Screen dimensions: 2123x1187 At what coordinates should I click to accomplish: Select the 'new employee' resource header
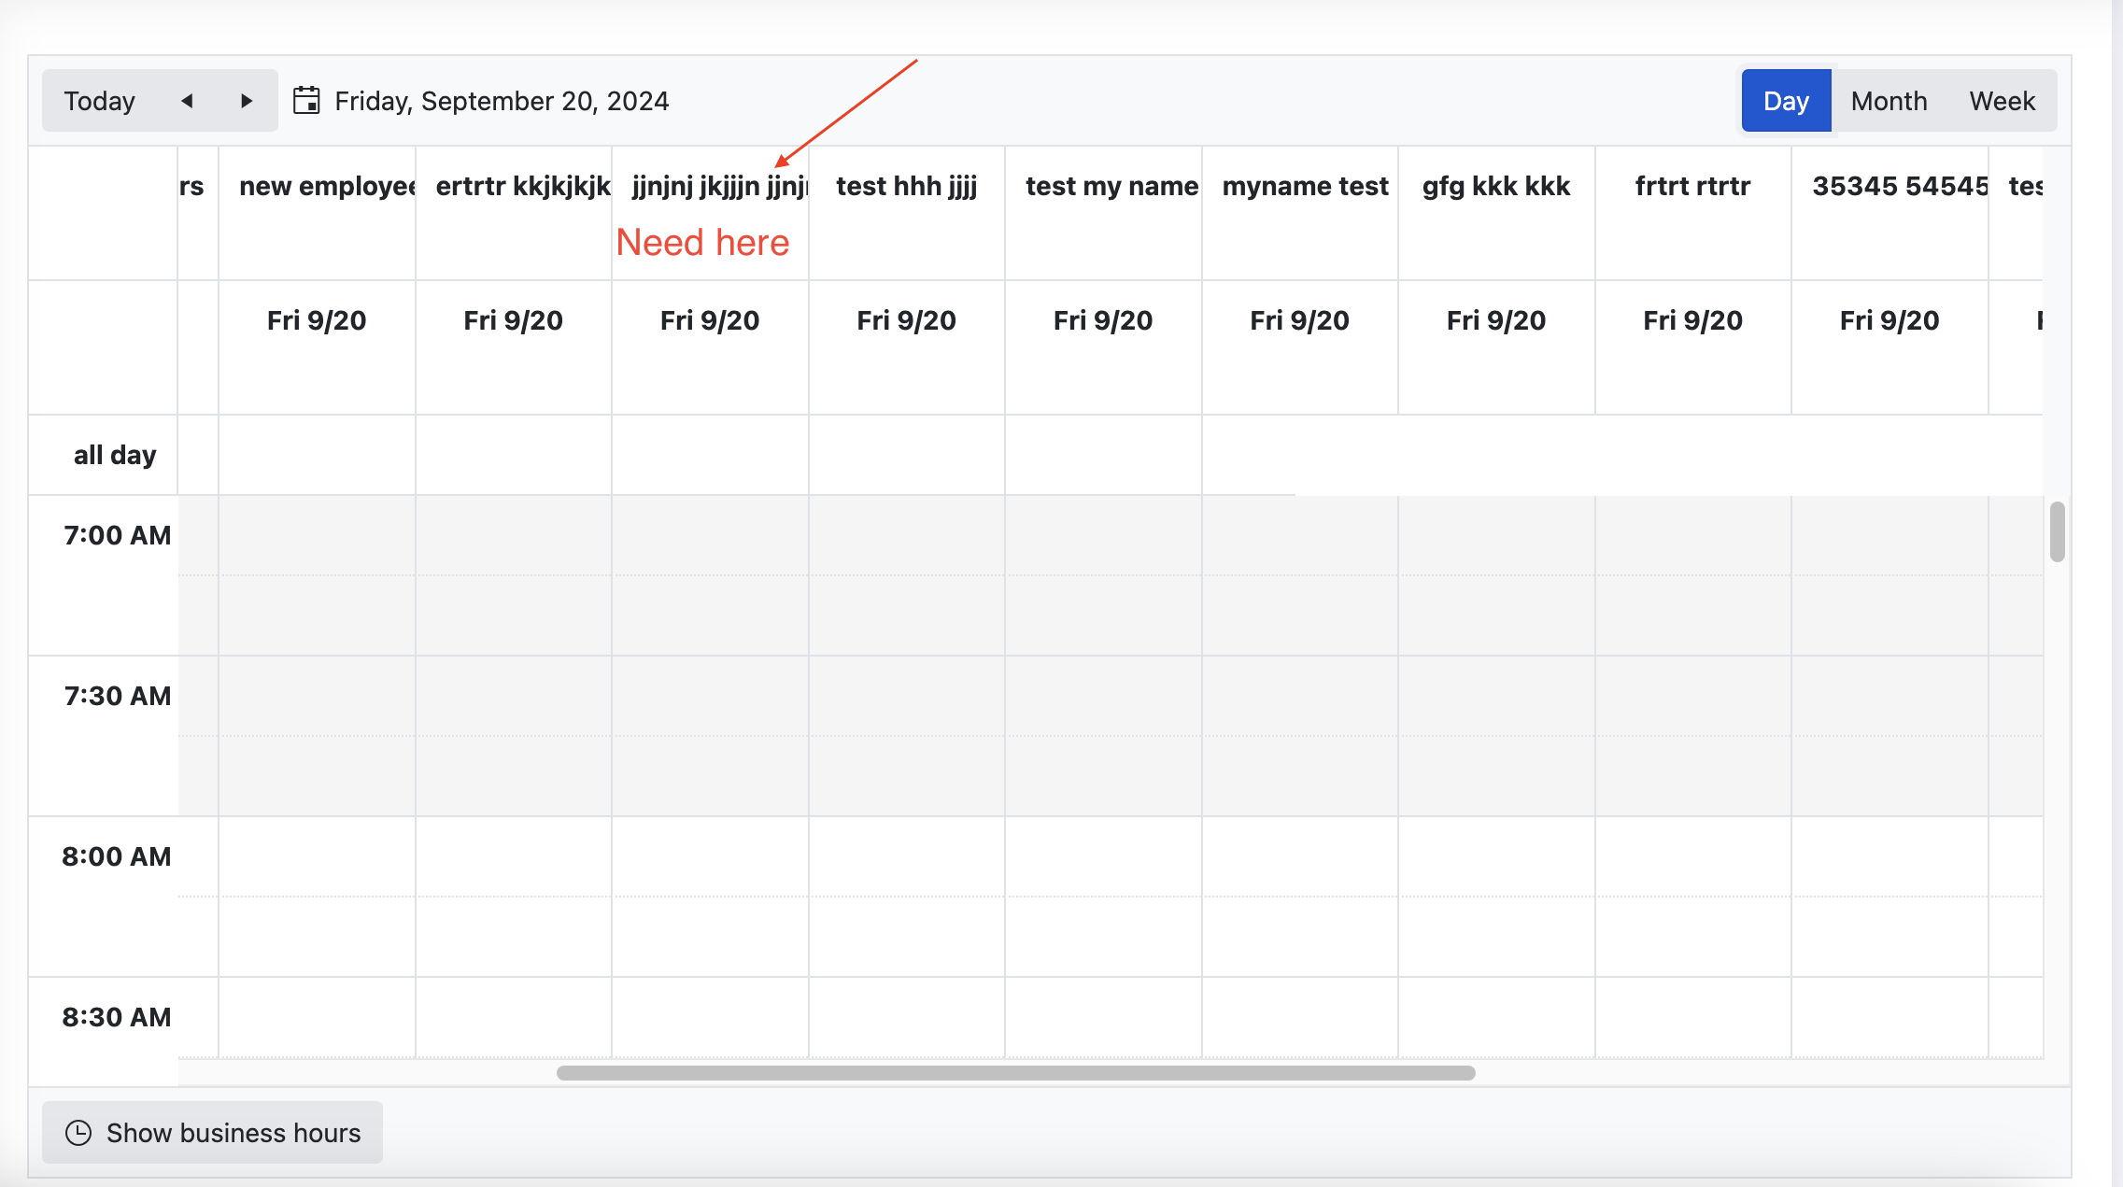coord(318,187)
